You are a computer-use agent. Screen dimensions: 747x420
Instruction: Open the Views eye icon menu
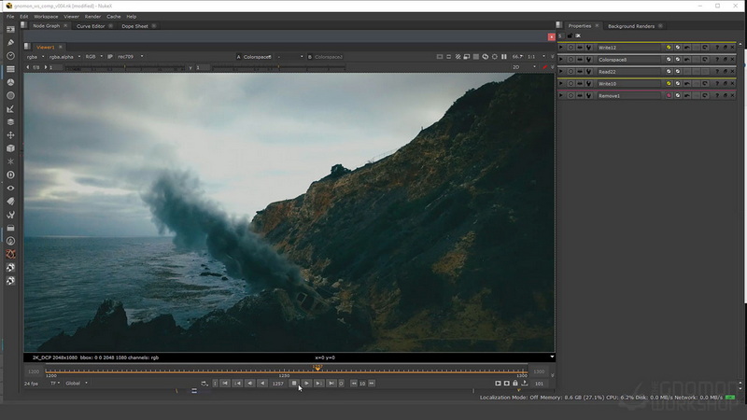pyautogui.click(x=10, y=189)
